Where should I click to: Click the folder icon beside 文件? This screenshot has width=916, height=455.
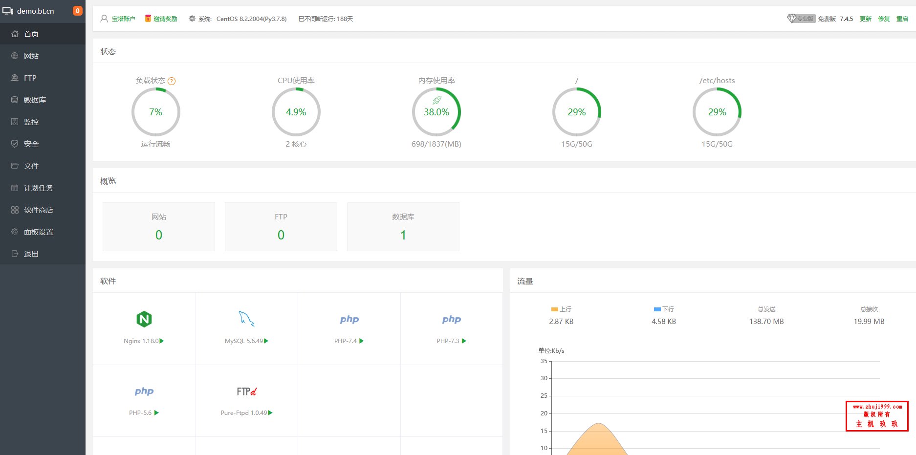(x=15, y=166)
